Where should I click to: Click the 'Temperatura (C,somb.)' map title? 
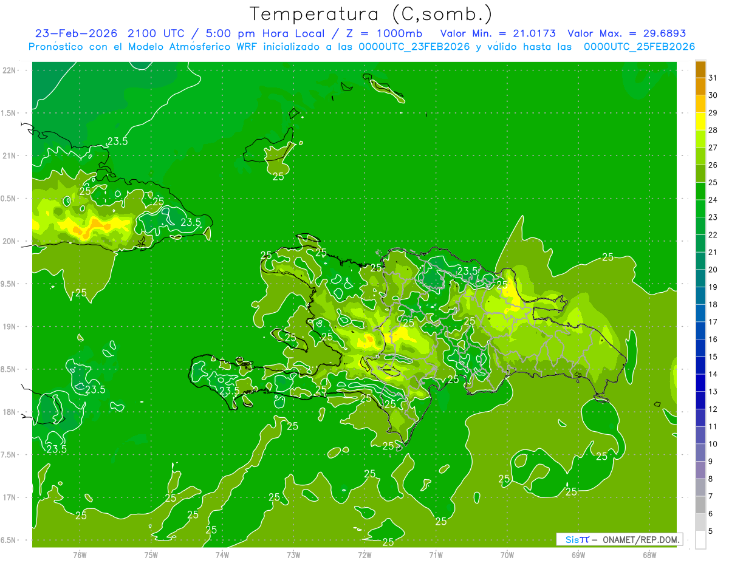[x=371, y=14]
